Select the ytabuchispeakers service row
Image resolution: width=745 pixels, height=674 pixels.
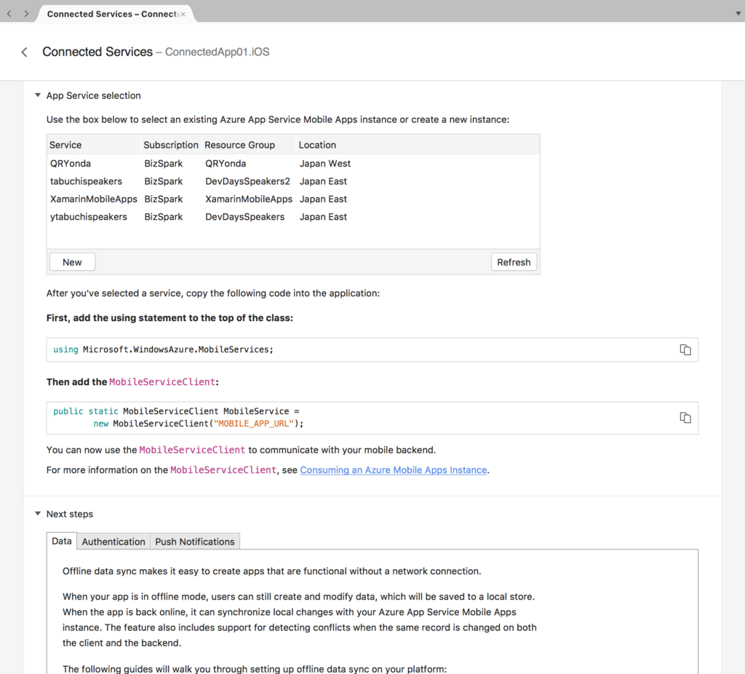pyautogui.click(x=293, y=217)
